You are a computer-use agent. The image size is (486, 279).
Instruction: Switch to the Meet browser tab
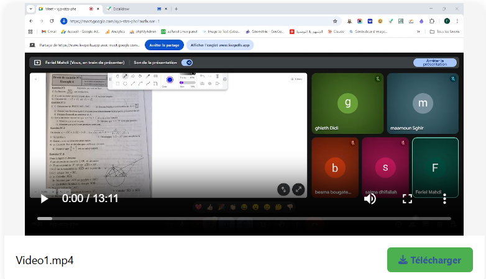tap(62, 9)
